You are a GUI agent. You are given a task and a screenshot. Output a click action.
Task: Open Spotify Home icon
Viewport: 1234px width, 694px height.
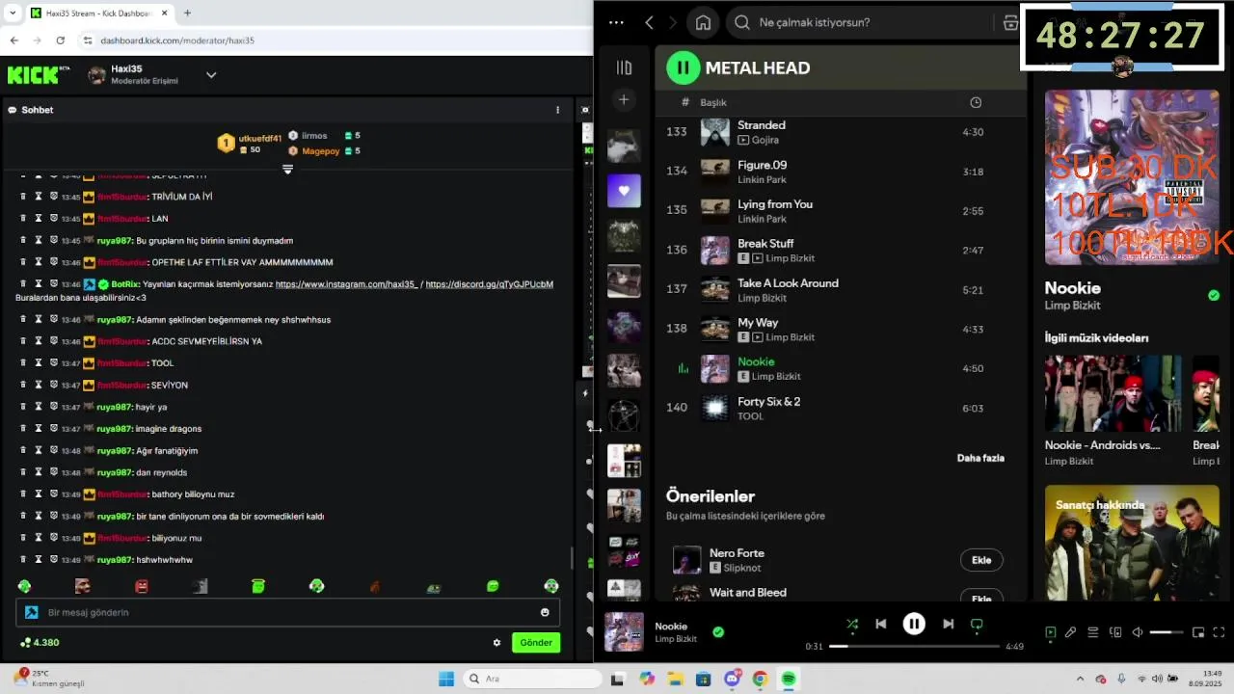coord(703,22)
